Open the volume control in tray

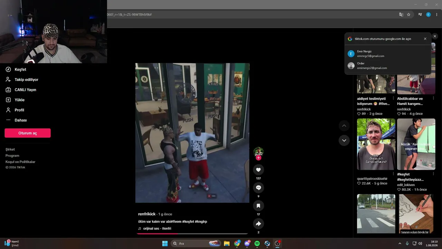pyautogui.click(x=420, y=243)
